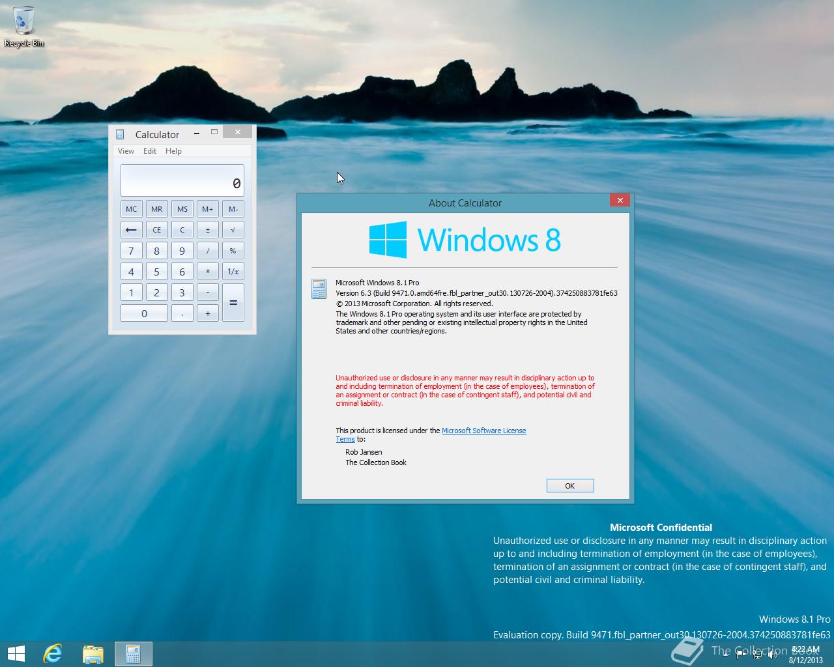Click the MR memory recall button
Screen dimensions: 834x667
pos(156,209)
